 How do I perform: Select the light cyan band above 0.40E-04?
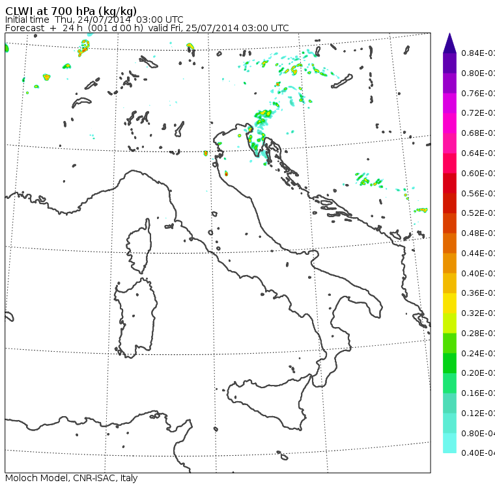[449, 443]
